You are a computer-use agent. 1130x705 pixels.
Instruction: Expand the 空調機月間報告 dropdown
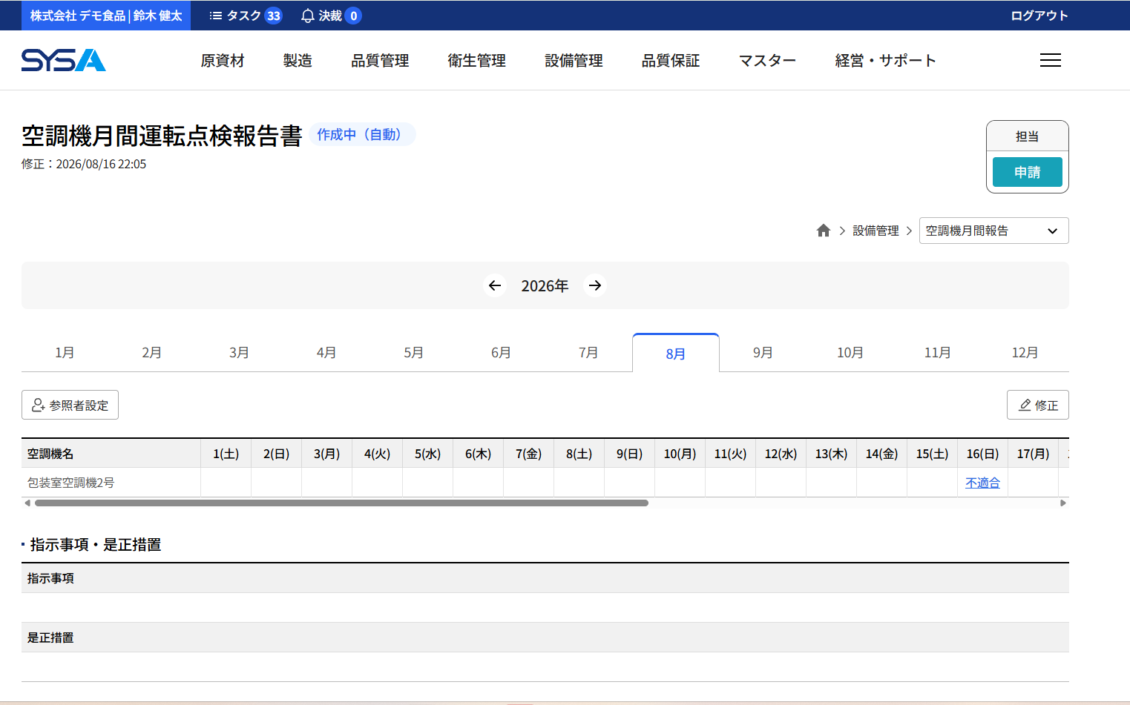pyautogui.click(x=993, y=231)
